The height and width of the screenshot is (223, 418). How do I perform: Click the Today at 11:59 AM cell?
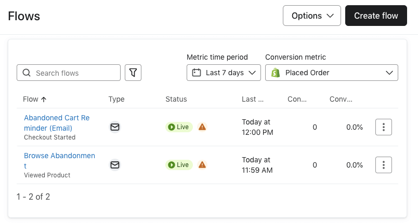(257, 165)
